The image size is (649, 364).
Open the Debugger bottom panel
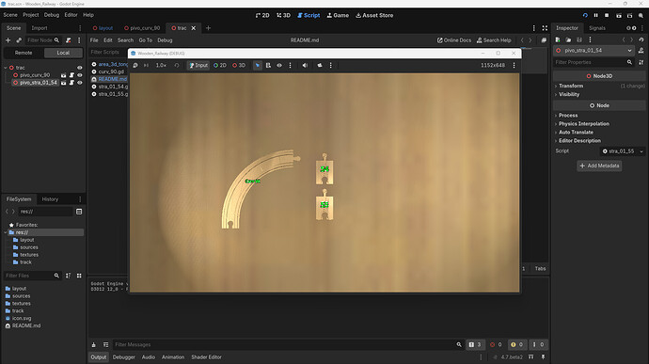click(124, 357)
